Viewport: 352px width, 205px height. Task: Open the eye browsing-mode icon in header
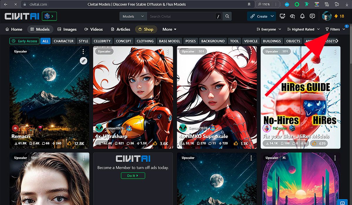pos(292,16)
